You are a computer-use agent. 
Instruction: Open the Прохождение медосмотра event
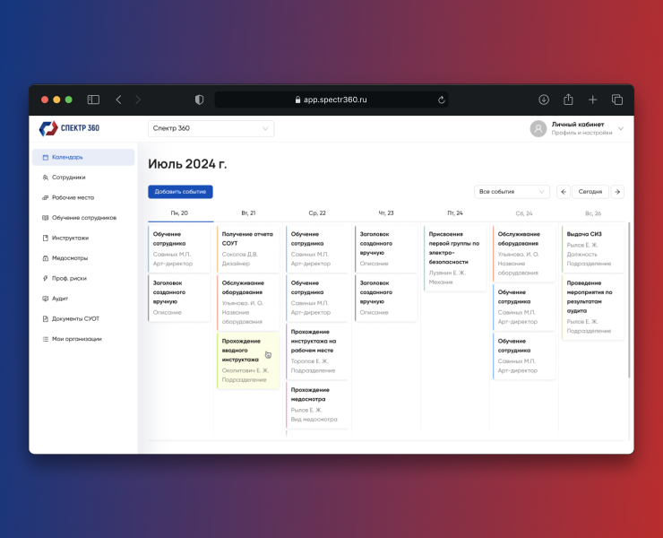(317, 404)
